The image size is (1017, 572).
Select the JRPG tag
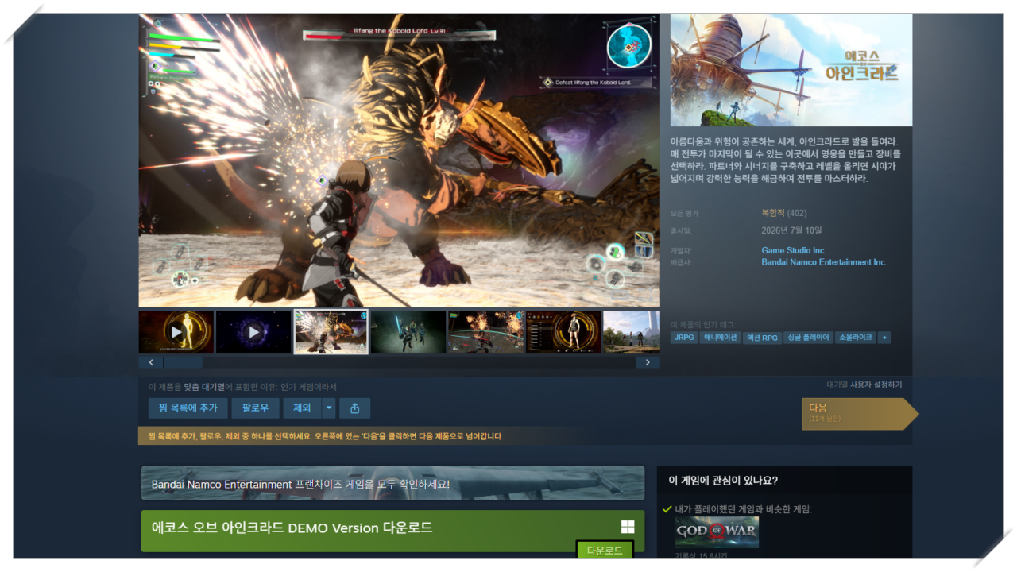[x=683, y=338]
